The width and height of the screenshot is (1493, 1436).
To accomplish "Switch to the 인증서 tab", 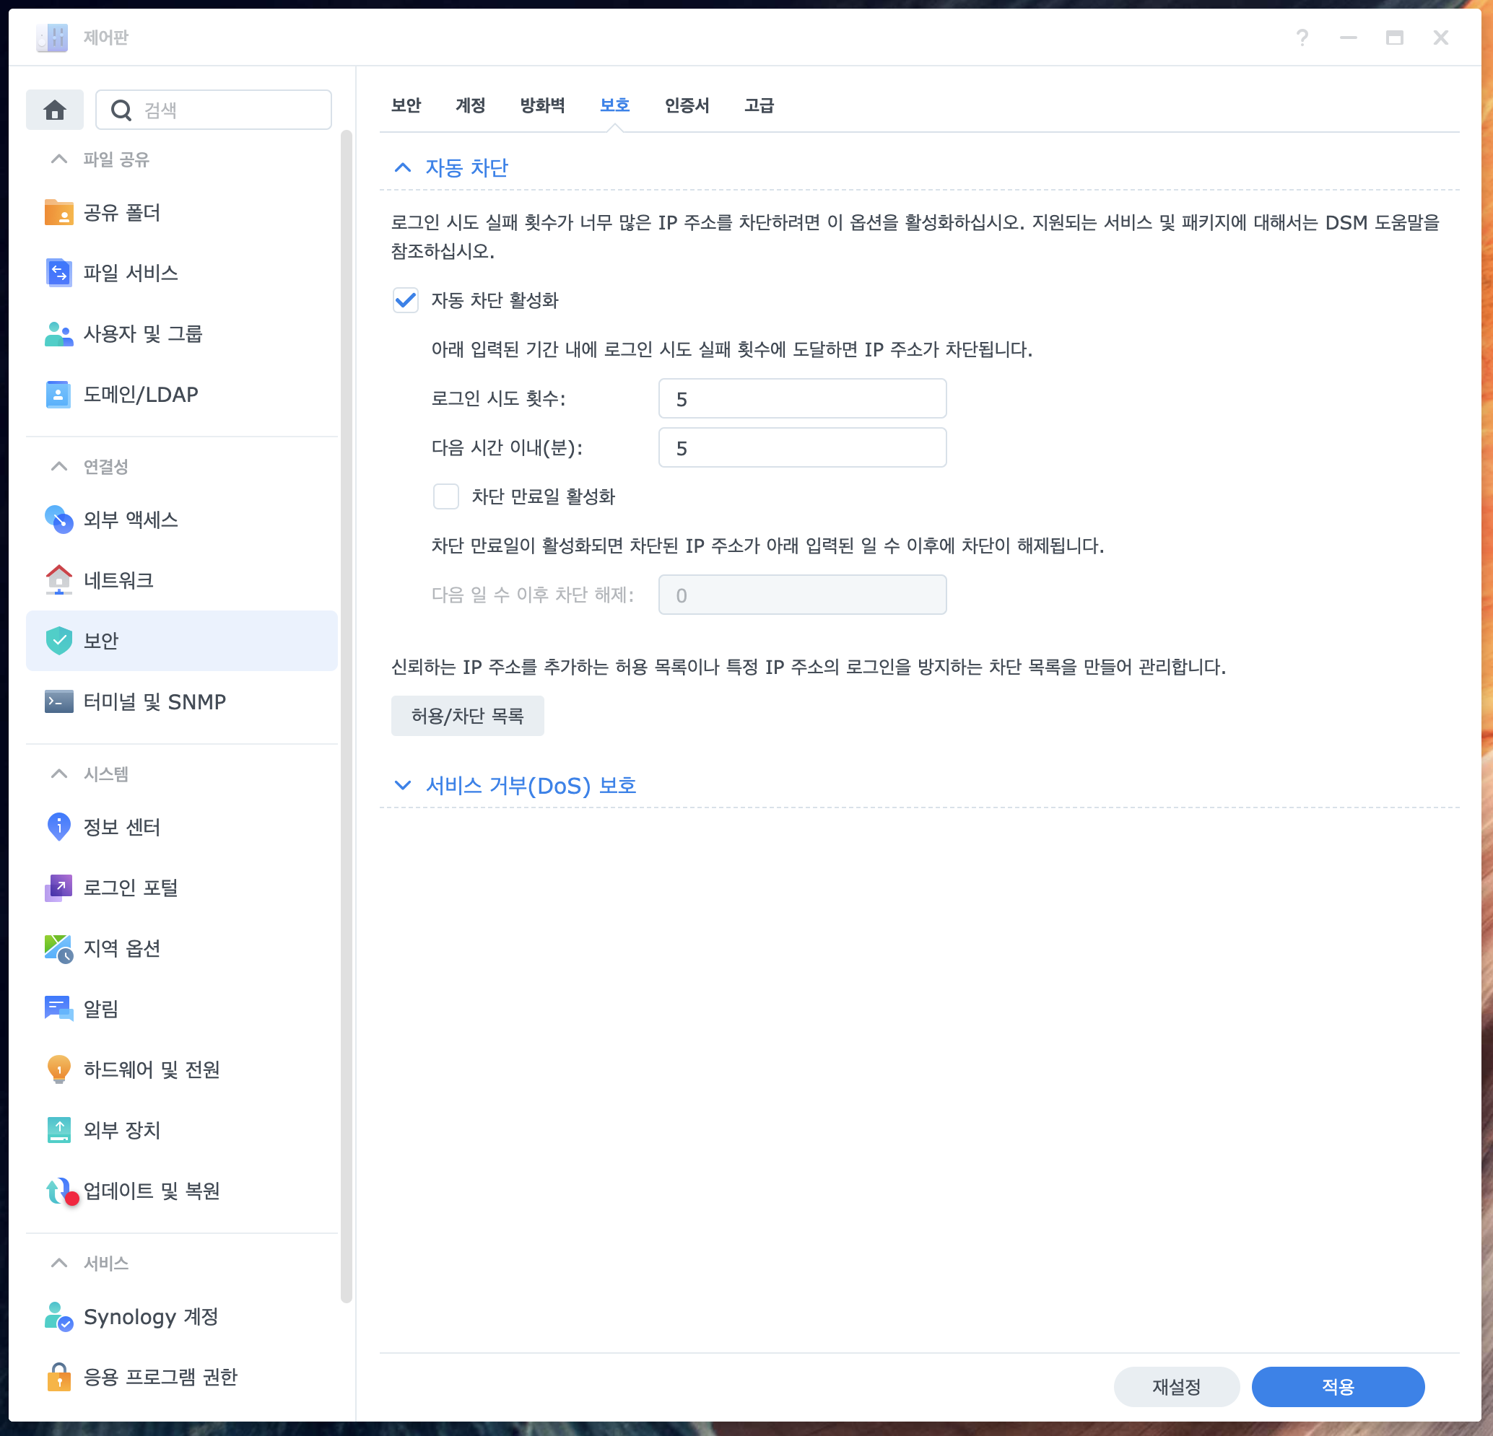I will click(687, 106).
